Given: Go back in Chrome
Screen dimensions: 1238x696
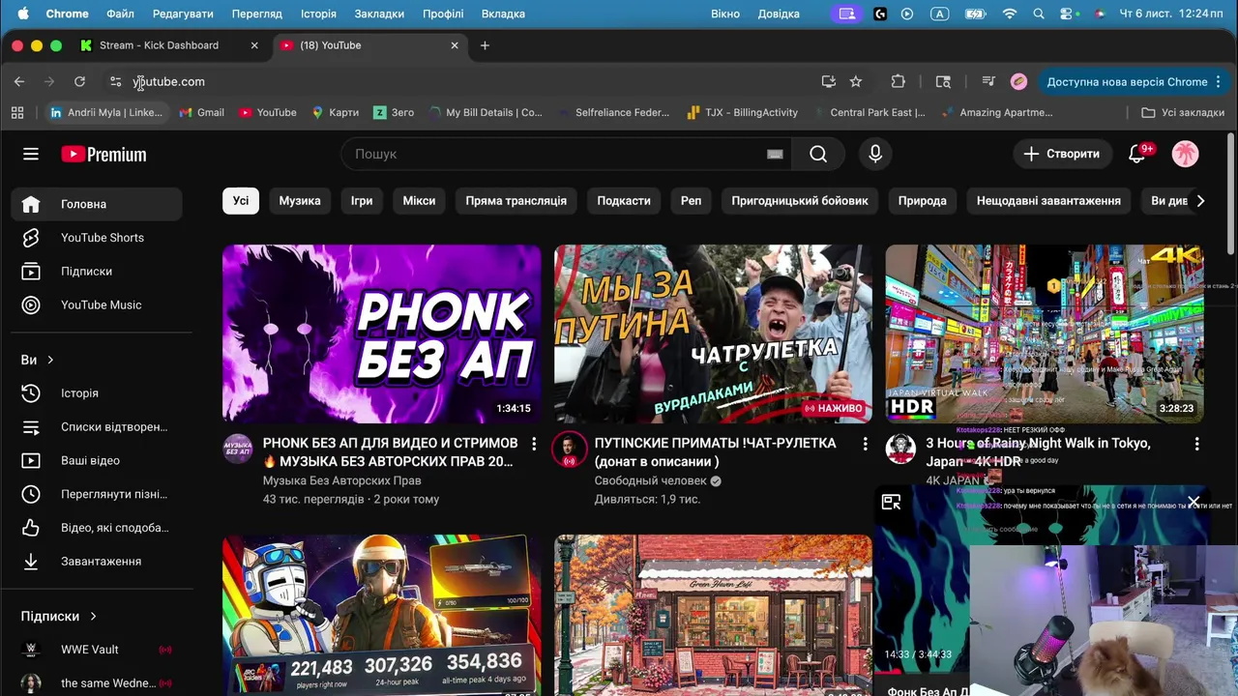Looking at the screenshot, I should [x=19, y=82].
